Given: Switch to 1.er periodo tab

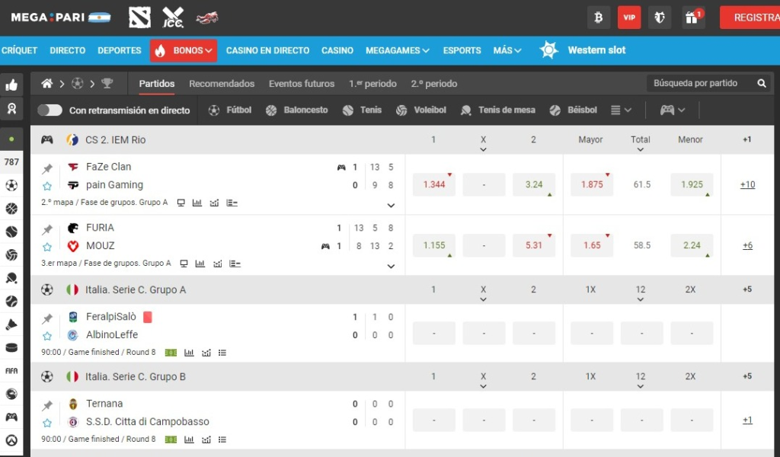Looking at the screenshot, I should click(x=372, y=84).
